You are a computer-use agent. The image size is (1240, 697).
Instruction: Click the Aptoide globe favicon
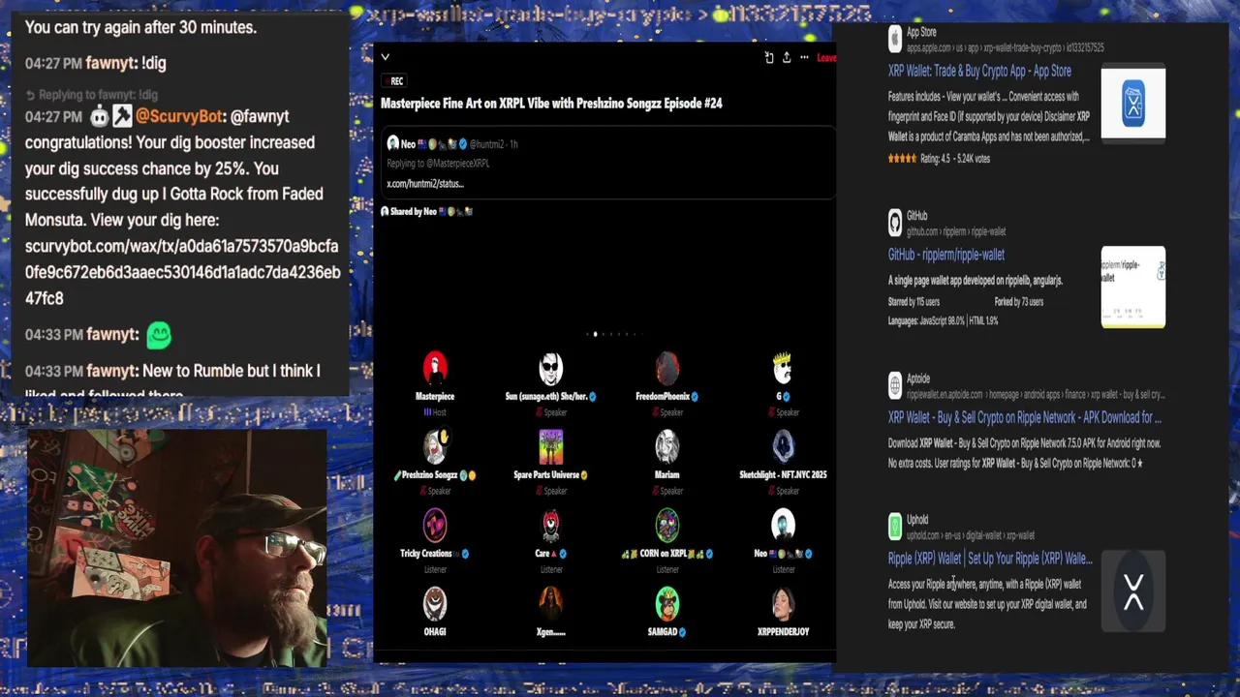(x=895, y=385)
